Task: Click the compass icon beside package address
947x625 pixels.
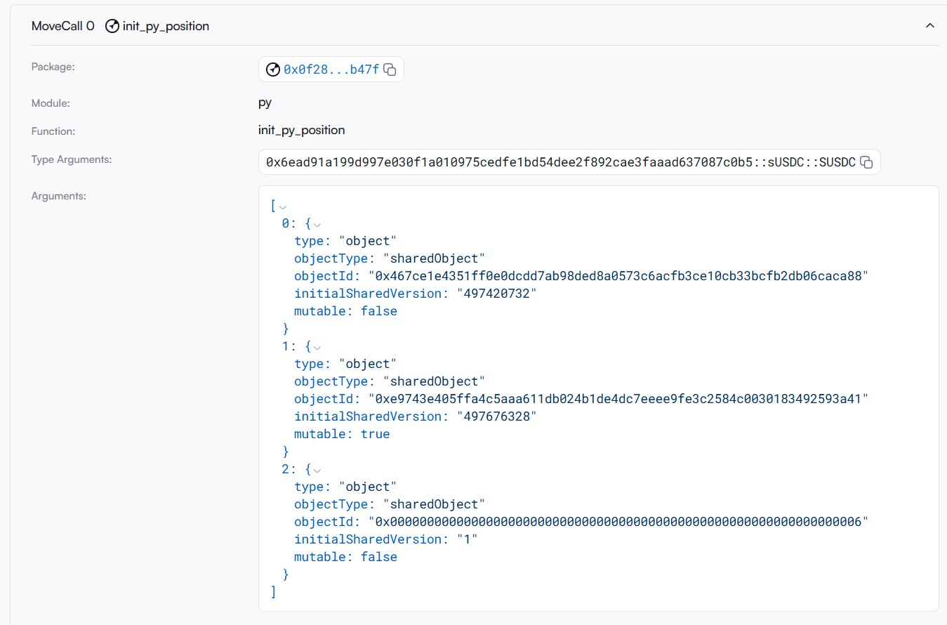Action: (x=273, y=70)
